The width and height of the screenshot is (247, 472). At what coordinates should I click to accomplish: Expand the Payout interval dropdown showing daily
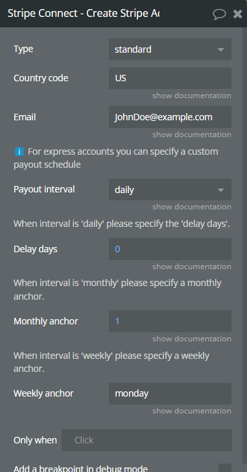click(x=170, y=190)
